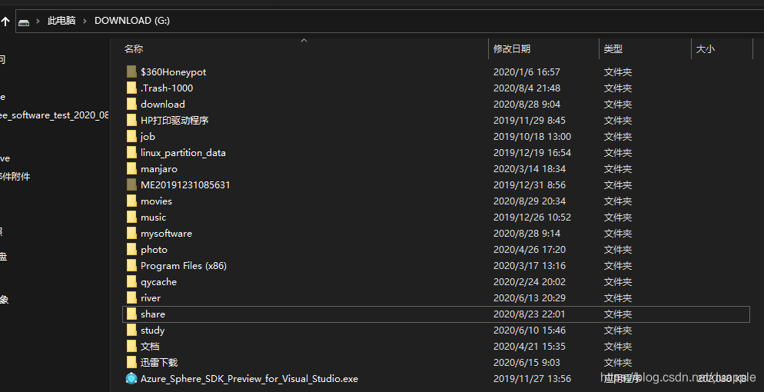
Task: Expand the chevron before 此电脑
Action: pos(38,21)
